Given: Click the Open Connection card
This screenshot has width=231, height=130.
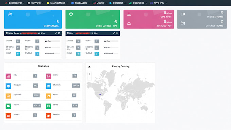Looking at the screenshot, I should coord(92,19).
